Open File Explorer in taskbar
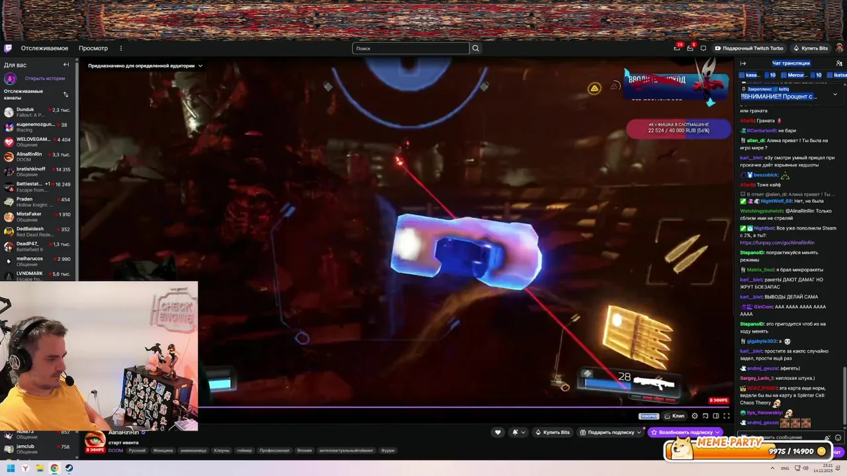Viewport: 847px width, 476px height. (x=40, y=468)
